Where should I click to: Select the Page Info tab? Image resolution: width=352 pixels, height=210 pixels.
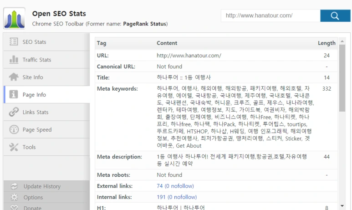[x=47, y=95]
